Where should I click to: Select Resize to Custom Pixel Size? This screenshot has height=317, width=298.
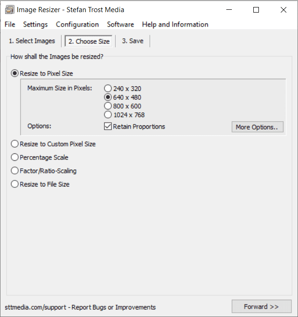click(x=53, y=144)
